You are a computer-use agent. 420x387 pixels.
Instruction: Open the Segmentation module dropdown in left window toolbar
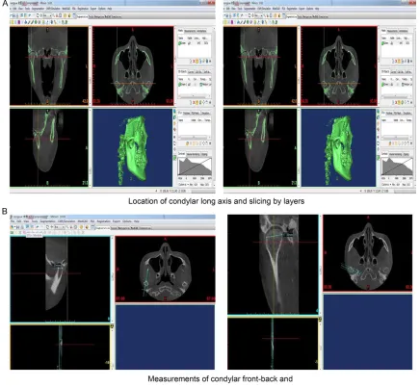point(81,16)
